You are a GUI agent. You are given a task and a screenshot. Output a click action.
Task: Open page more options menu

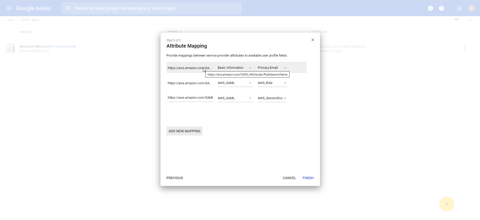[x=470, y=20]
